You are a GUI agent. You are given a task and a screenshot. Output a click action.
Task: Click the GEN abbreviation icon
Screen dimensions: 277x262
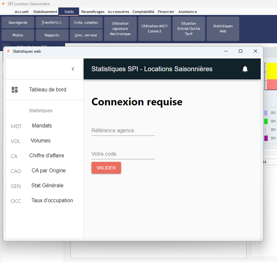(x=16, y=186)
